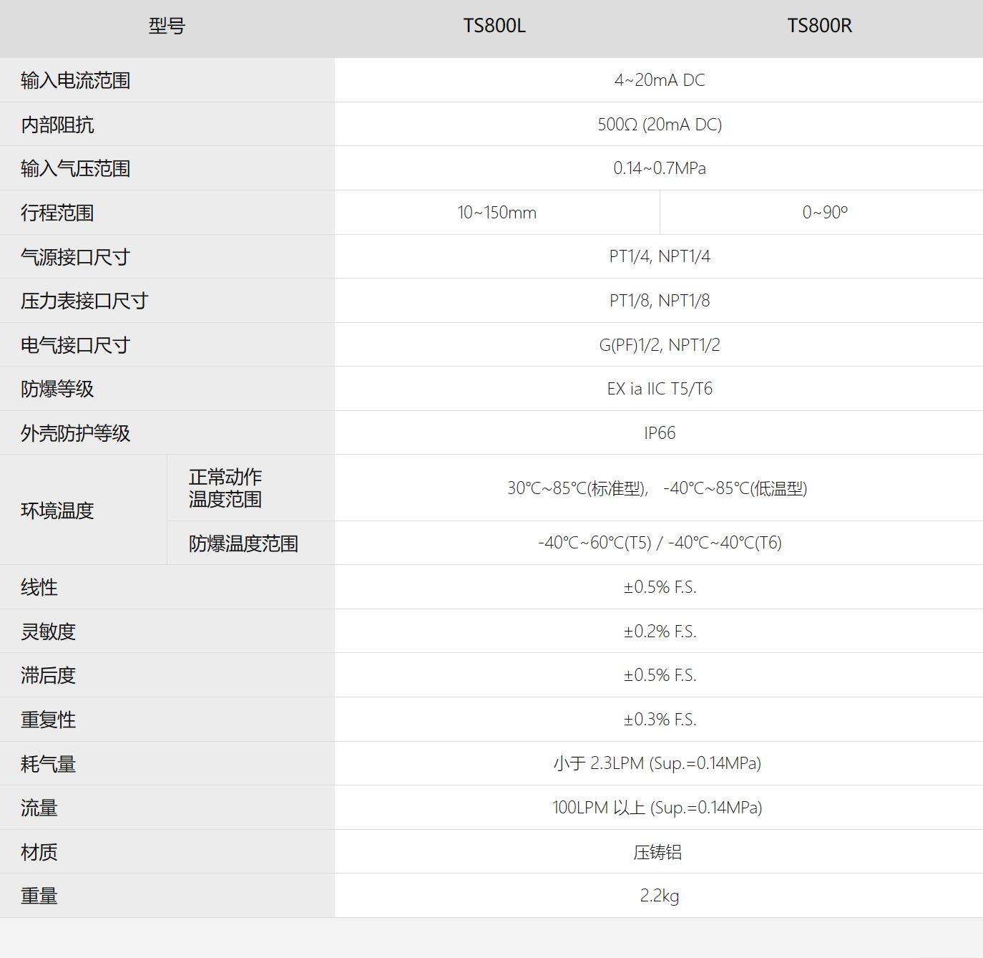Click the 输入电流范围 row label
The width and height of the screenshot is (983, 958).
[x=75, y=80]
